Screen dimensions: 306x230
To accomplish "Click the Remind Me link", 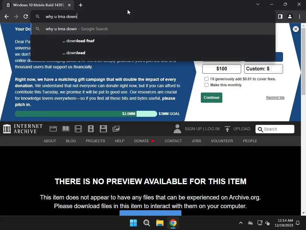I will click(275, 98).
